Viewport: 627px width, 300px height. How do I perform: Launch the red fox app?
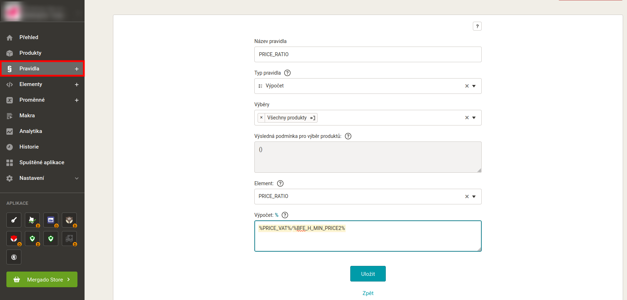pyautogui.click(x=14, y=239)
